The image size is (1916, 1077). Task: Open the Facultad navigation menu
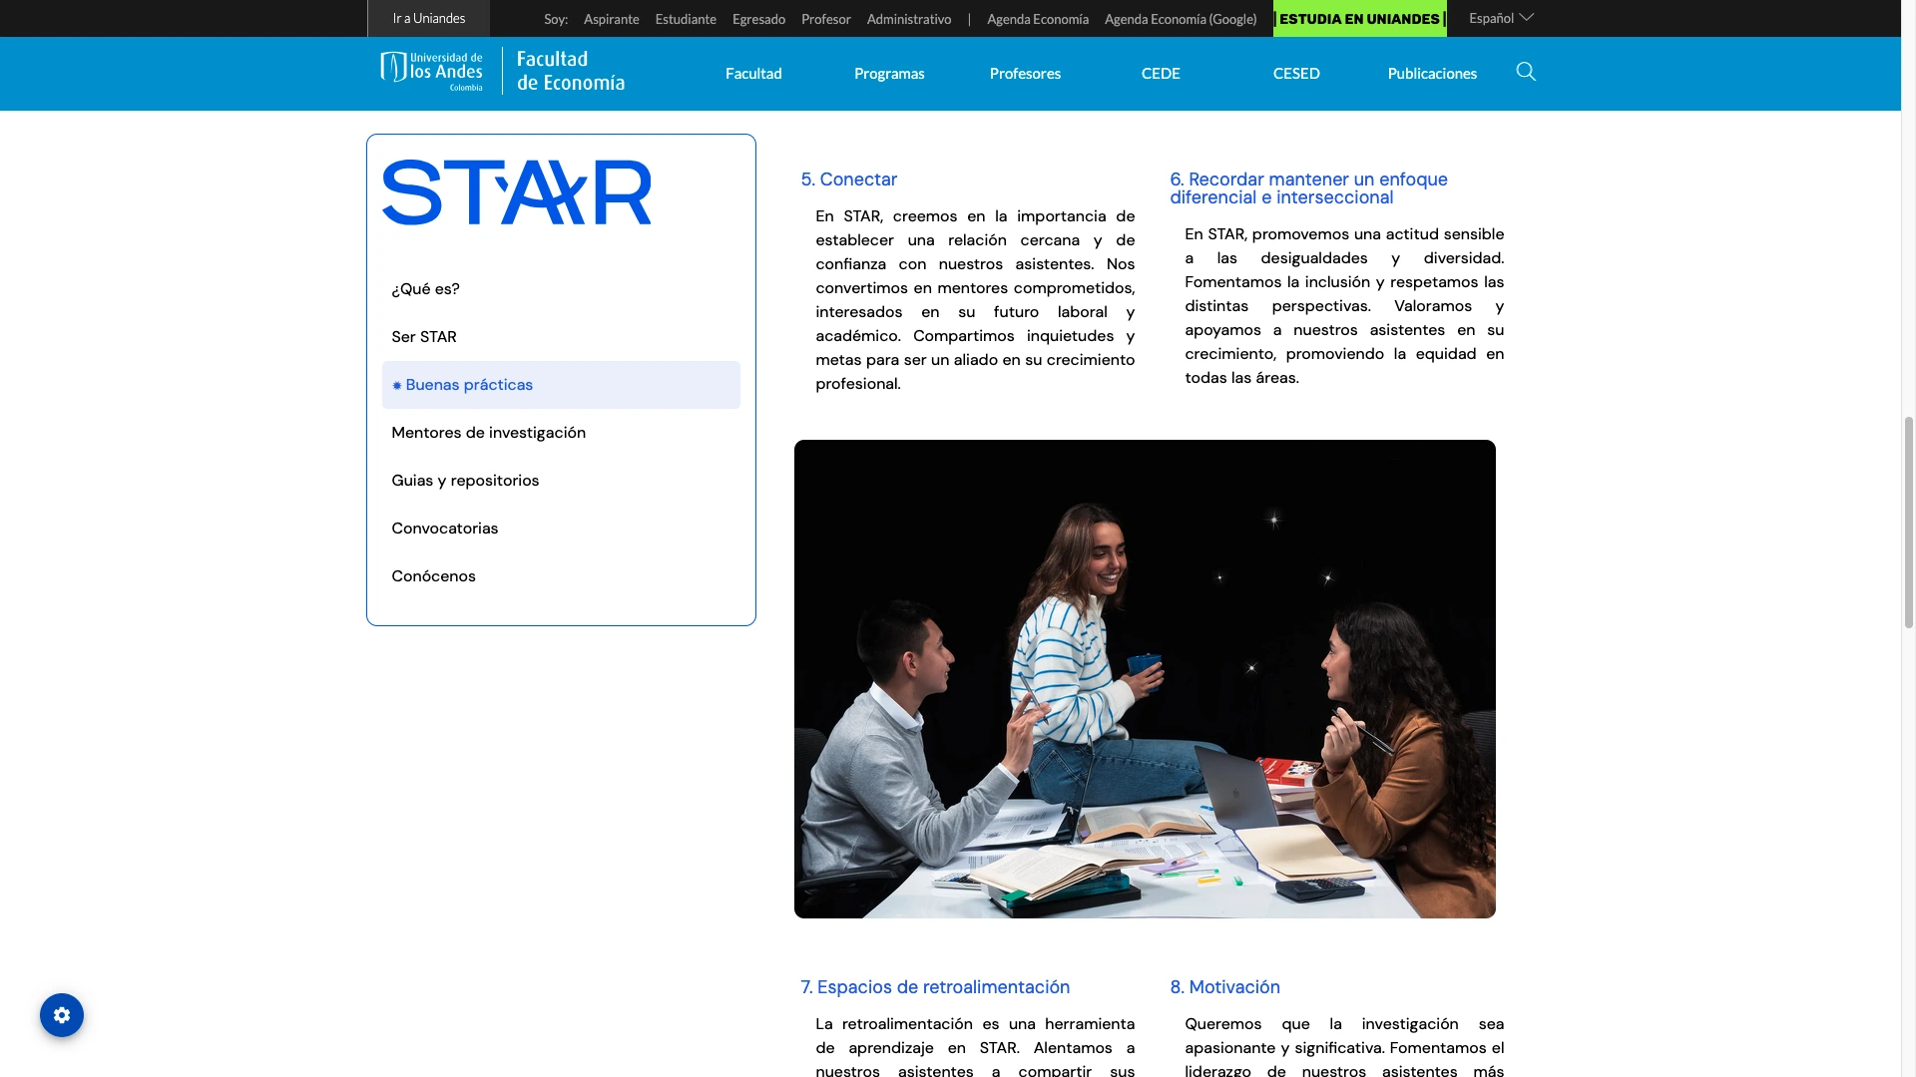point(753,74)
